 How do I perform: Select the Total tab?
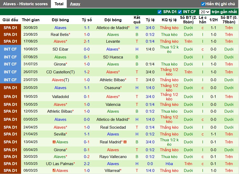(59, 4)
